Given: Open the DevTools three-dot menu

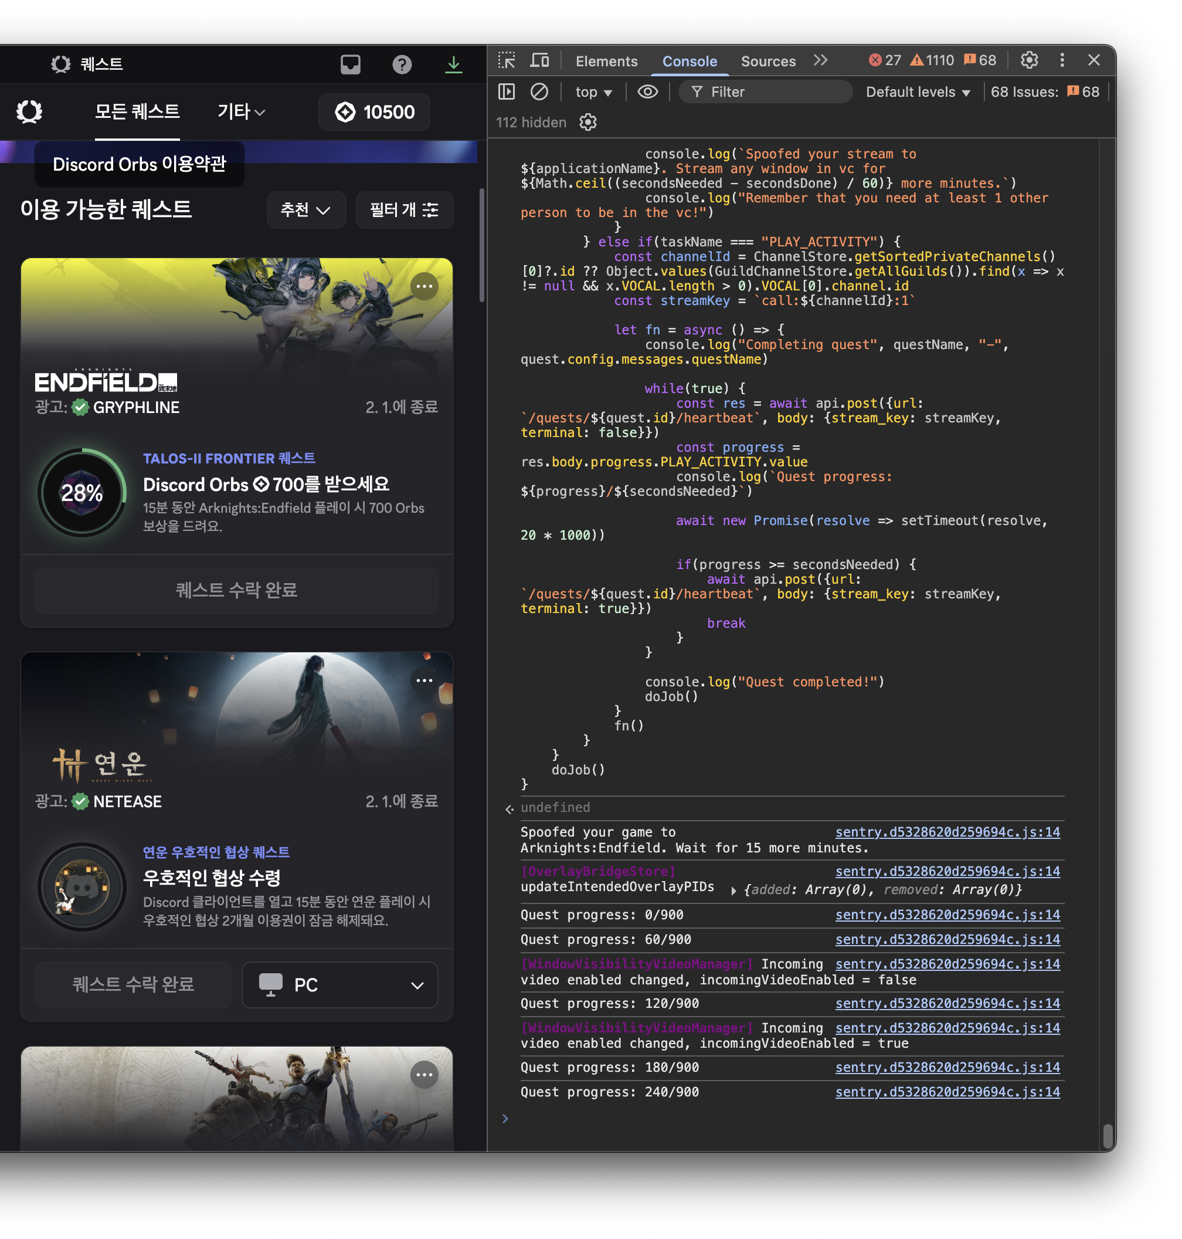Looking at the screenshot, I should click(1062, 60).
